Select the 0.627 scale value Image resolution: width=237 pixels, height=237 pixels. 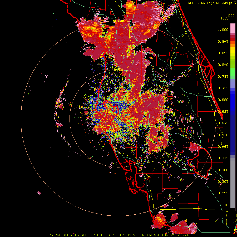[223, 112]
